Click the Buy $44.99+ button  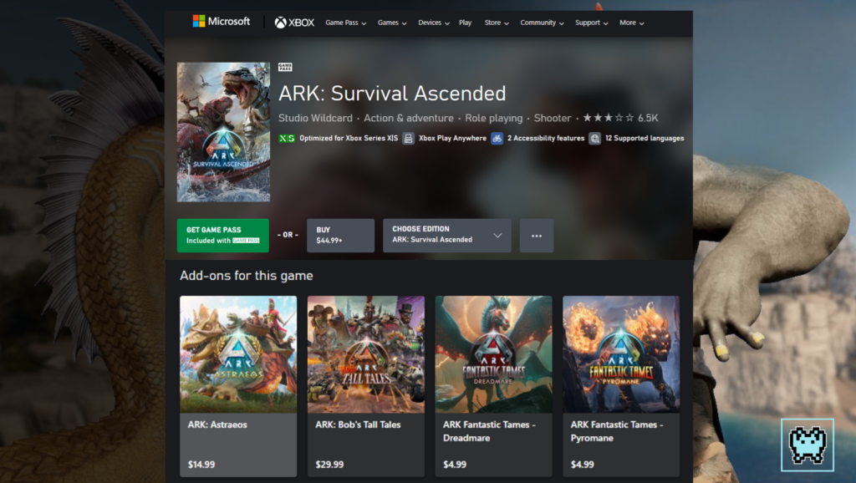tap(341, 236)
